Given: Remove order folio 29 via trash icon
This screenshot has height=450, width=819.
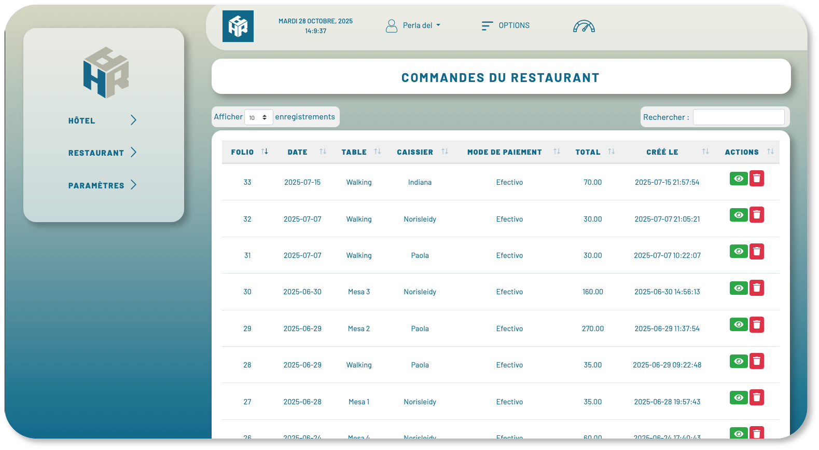Looking at the screenshot, I should (x=757, y=325).
